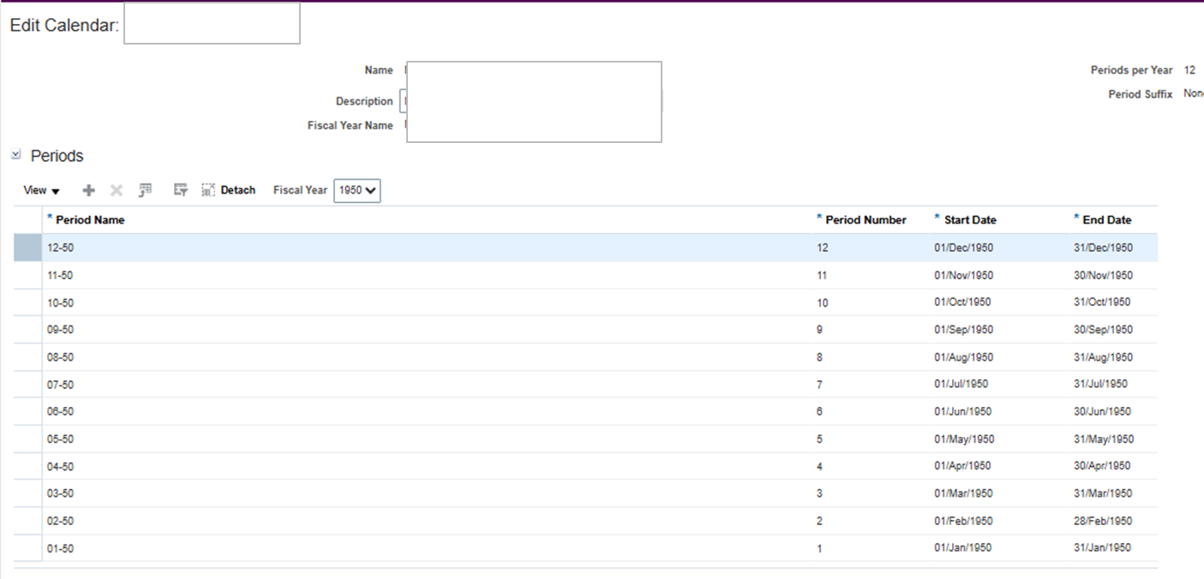Click the Add Row plus icon
This screenshot has height=579, width=1204.
88,190
